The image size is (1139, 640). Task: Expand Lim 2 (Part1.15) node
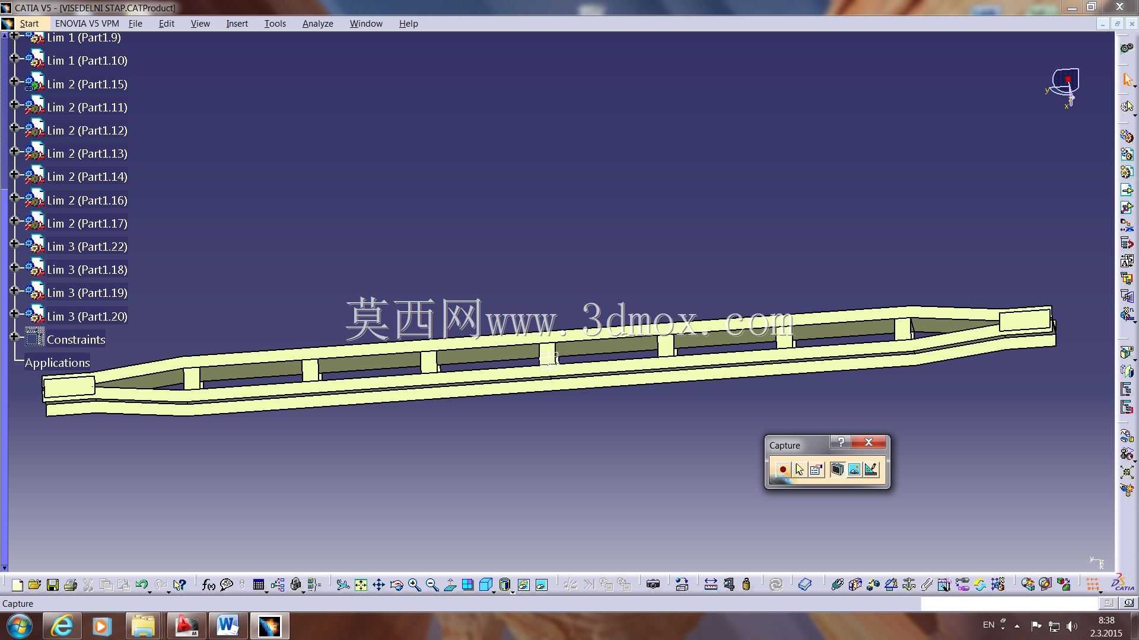point(14,81)
